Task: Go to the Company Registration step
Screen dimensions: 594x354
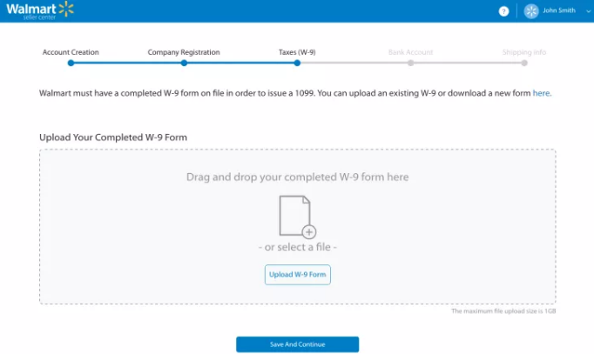Action: 184,52
